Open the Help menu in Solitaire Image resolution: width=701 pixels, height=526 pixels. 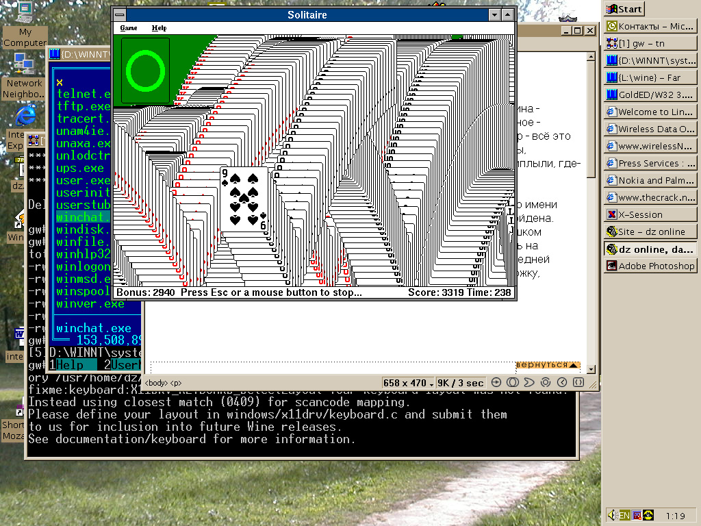point(159,28)
